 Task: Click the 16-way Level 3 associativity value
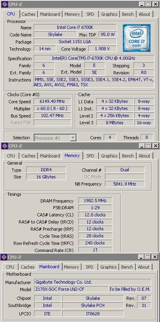[144, 123]
